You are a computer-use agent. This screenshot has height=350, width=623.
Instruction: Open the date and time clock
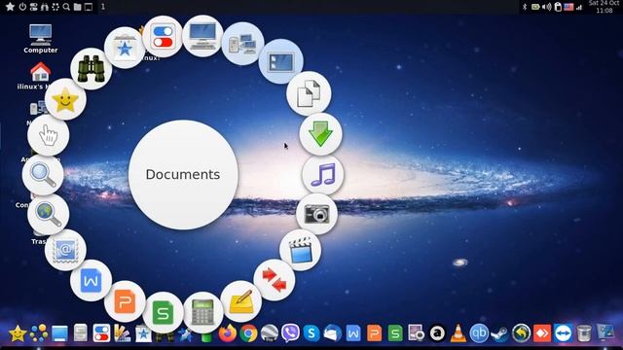coord(605,7)
